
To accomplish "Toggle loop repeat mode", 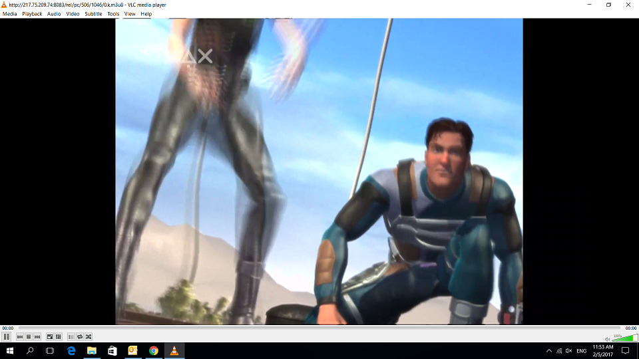I will click(x=80, y=336).
